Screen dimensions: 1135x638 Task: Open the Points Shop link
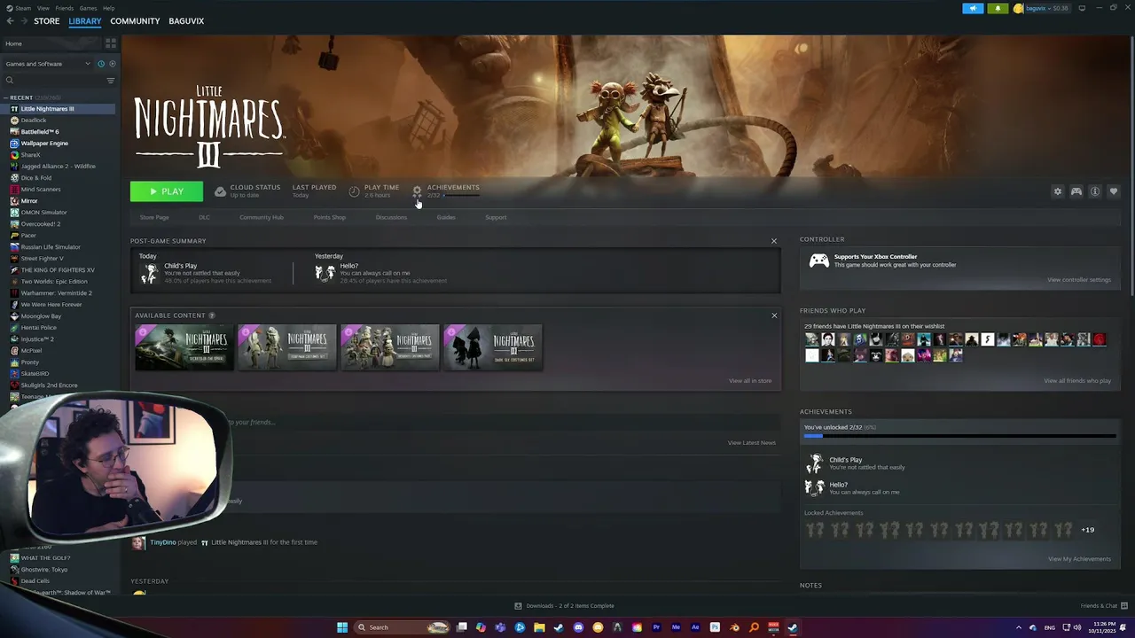[x=330, y=217]
